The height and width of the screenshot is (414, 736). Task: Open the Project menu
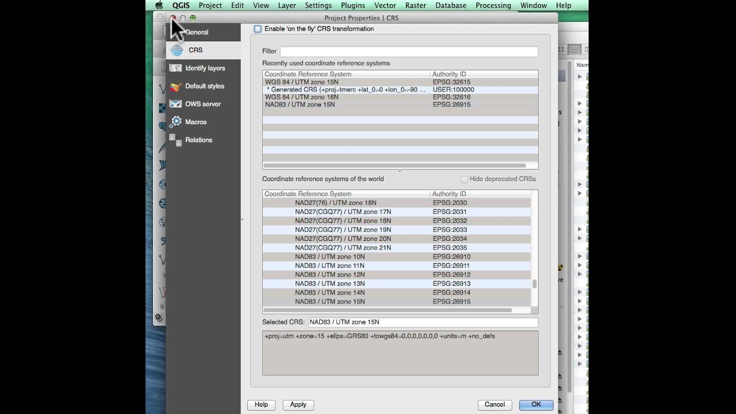[x=210, y=5]
